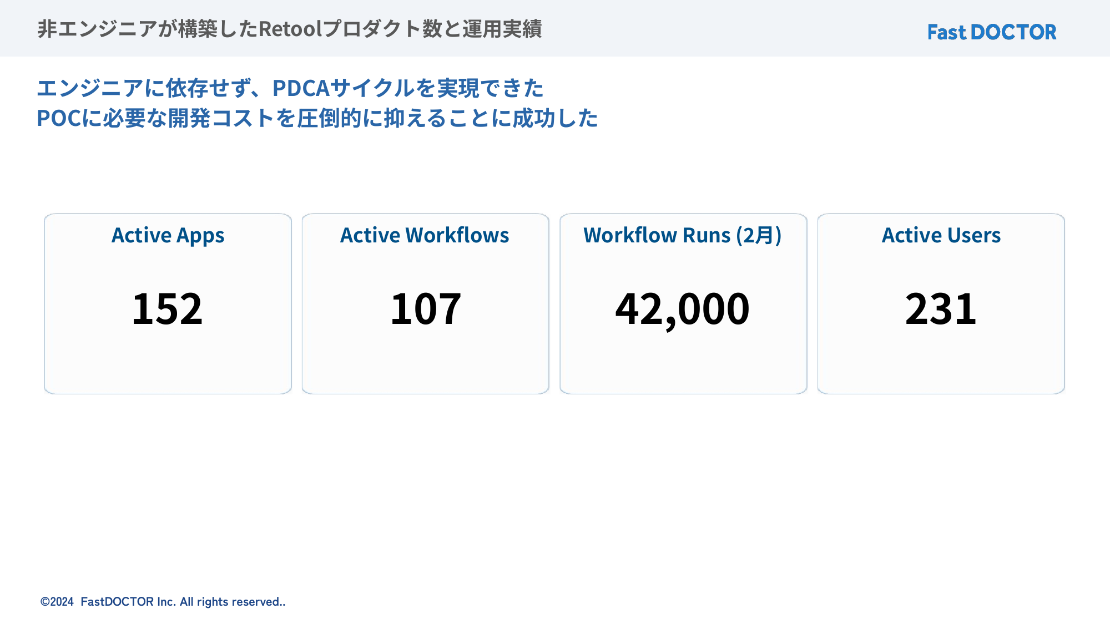
Task: Click the ©2024 FastDOCTOR copyright footer
Action: coord(163,602)
